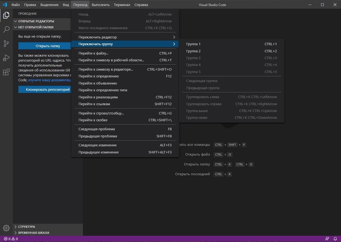Choose Перейти к строке/столбцу item

coord(125,113)
